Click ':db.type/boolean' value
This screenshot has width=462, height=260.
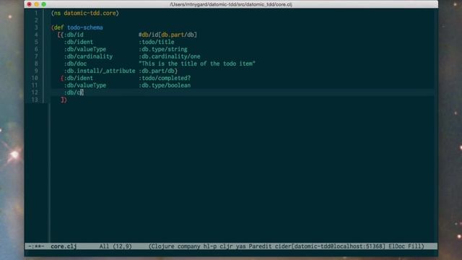coord(165,85)
